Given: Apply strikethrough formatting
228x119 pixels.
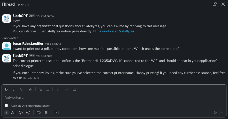Looking at the screenshot, I should [21, 89].
